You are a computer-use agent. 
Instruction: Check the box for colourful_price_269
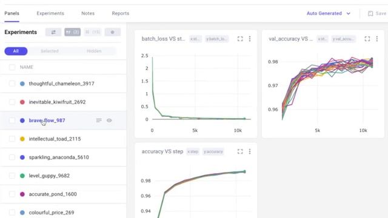point(12,213)
